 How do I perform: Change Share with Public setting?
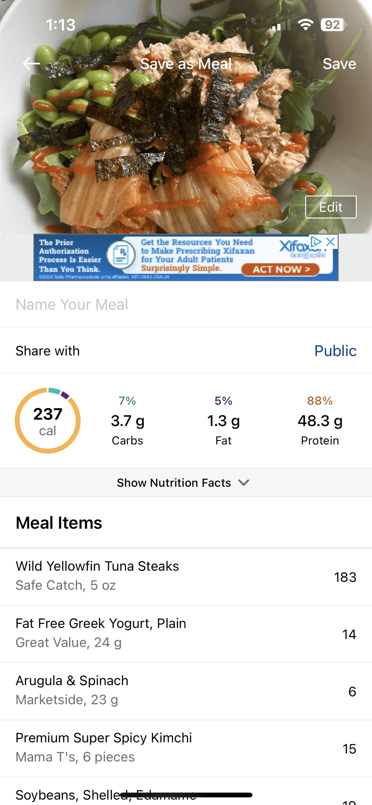pos(335,351)
